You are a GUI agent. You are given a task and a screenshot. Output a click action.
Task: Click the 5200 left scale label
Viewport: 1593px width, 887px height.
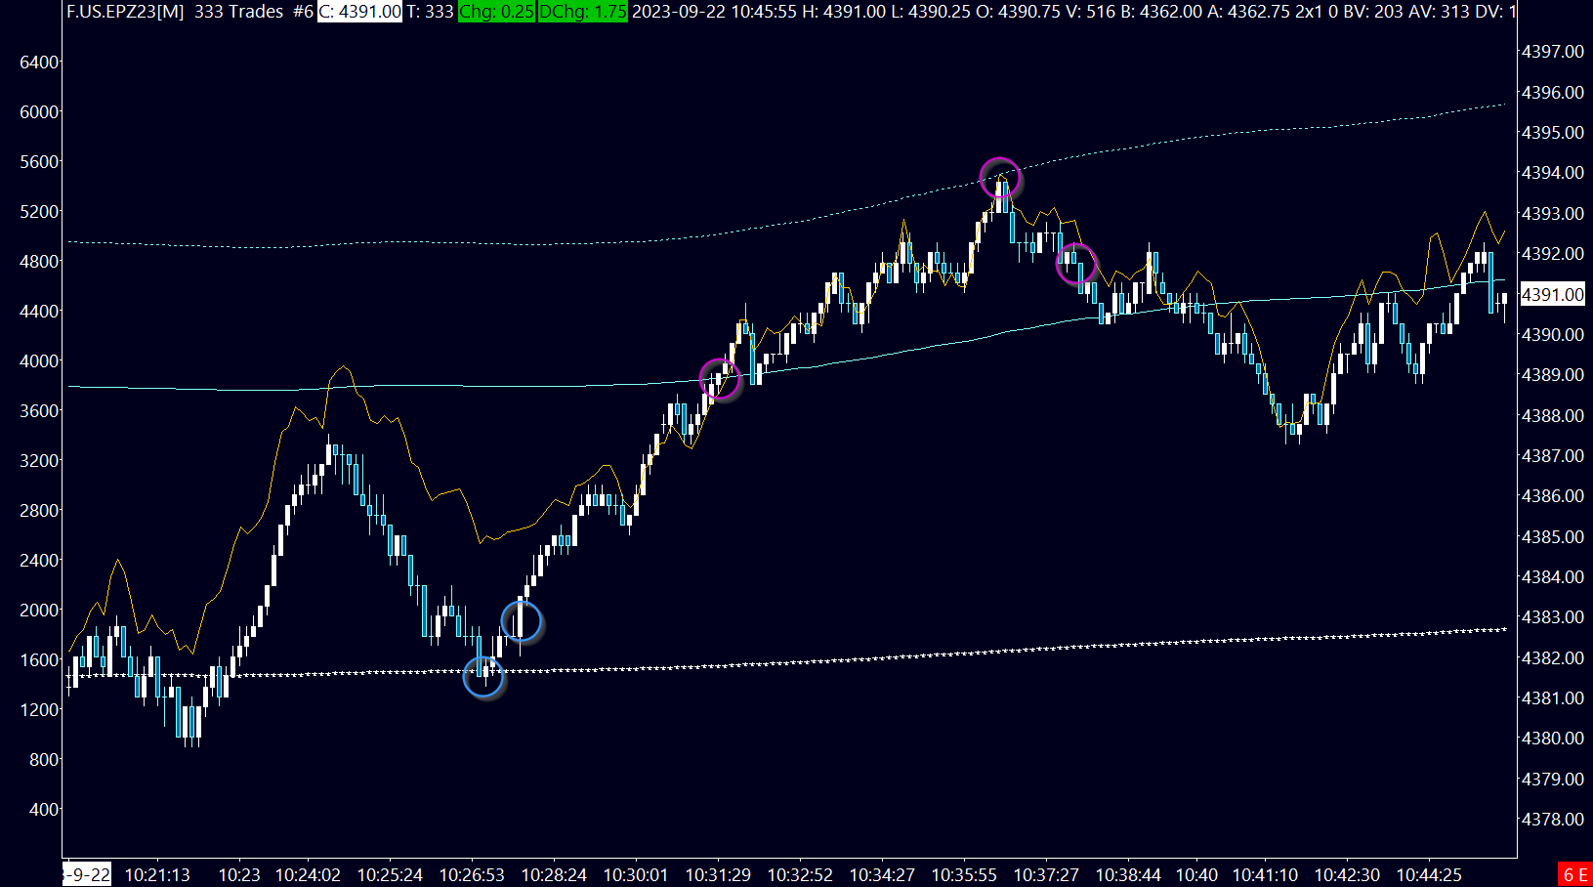click(39, 212)
